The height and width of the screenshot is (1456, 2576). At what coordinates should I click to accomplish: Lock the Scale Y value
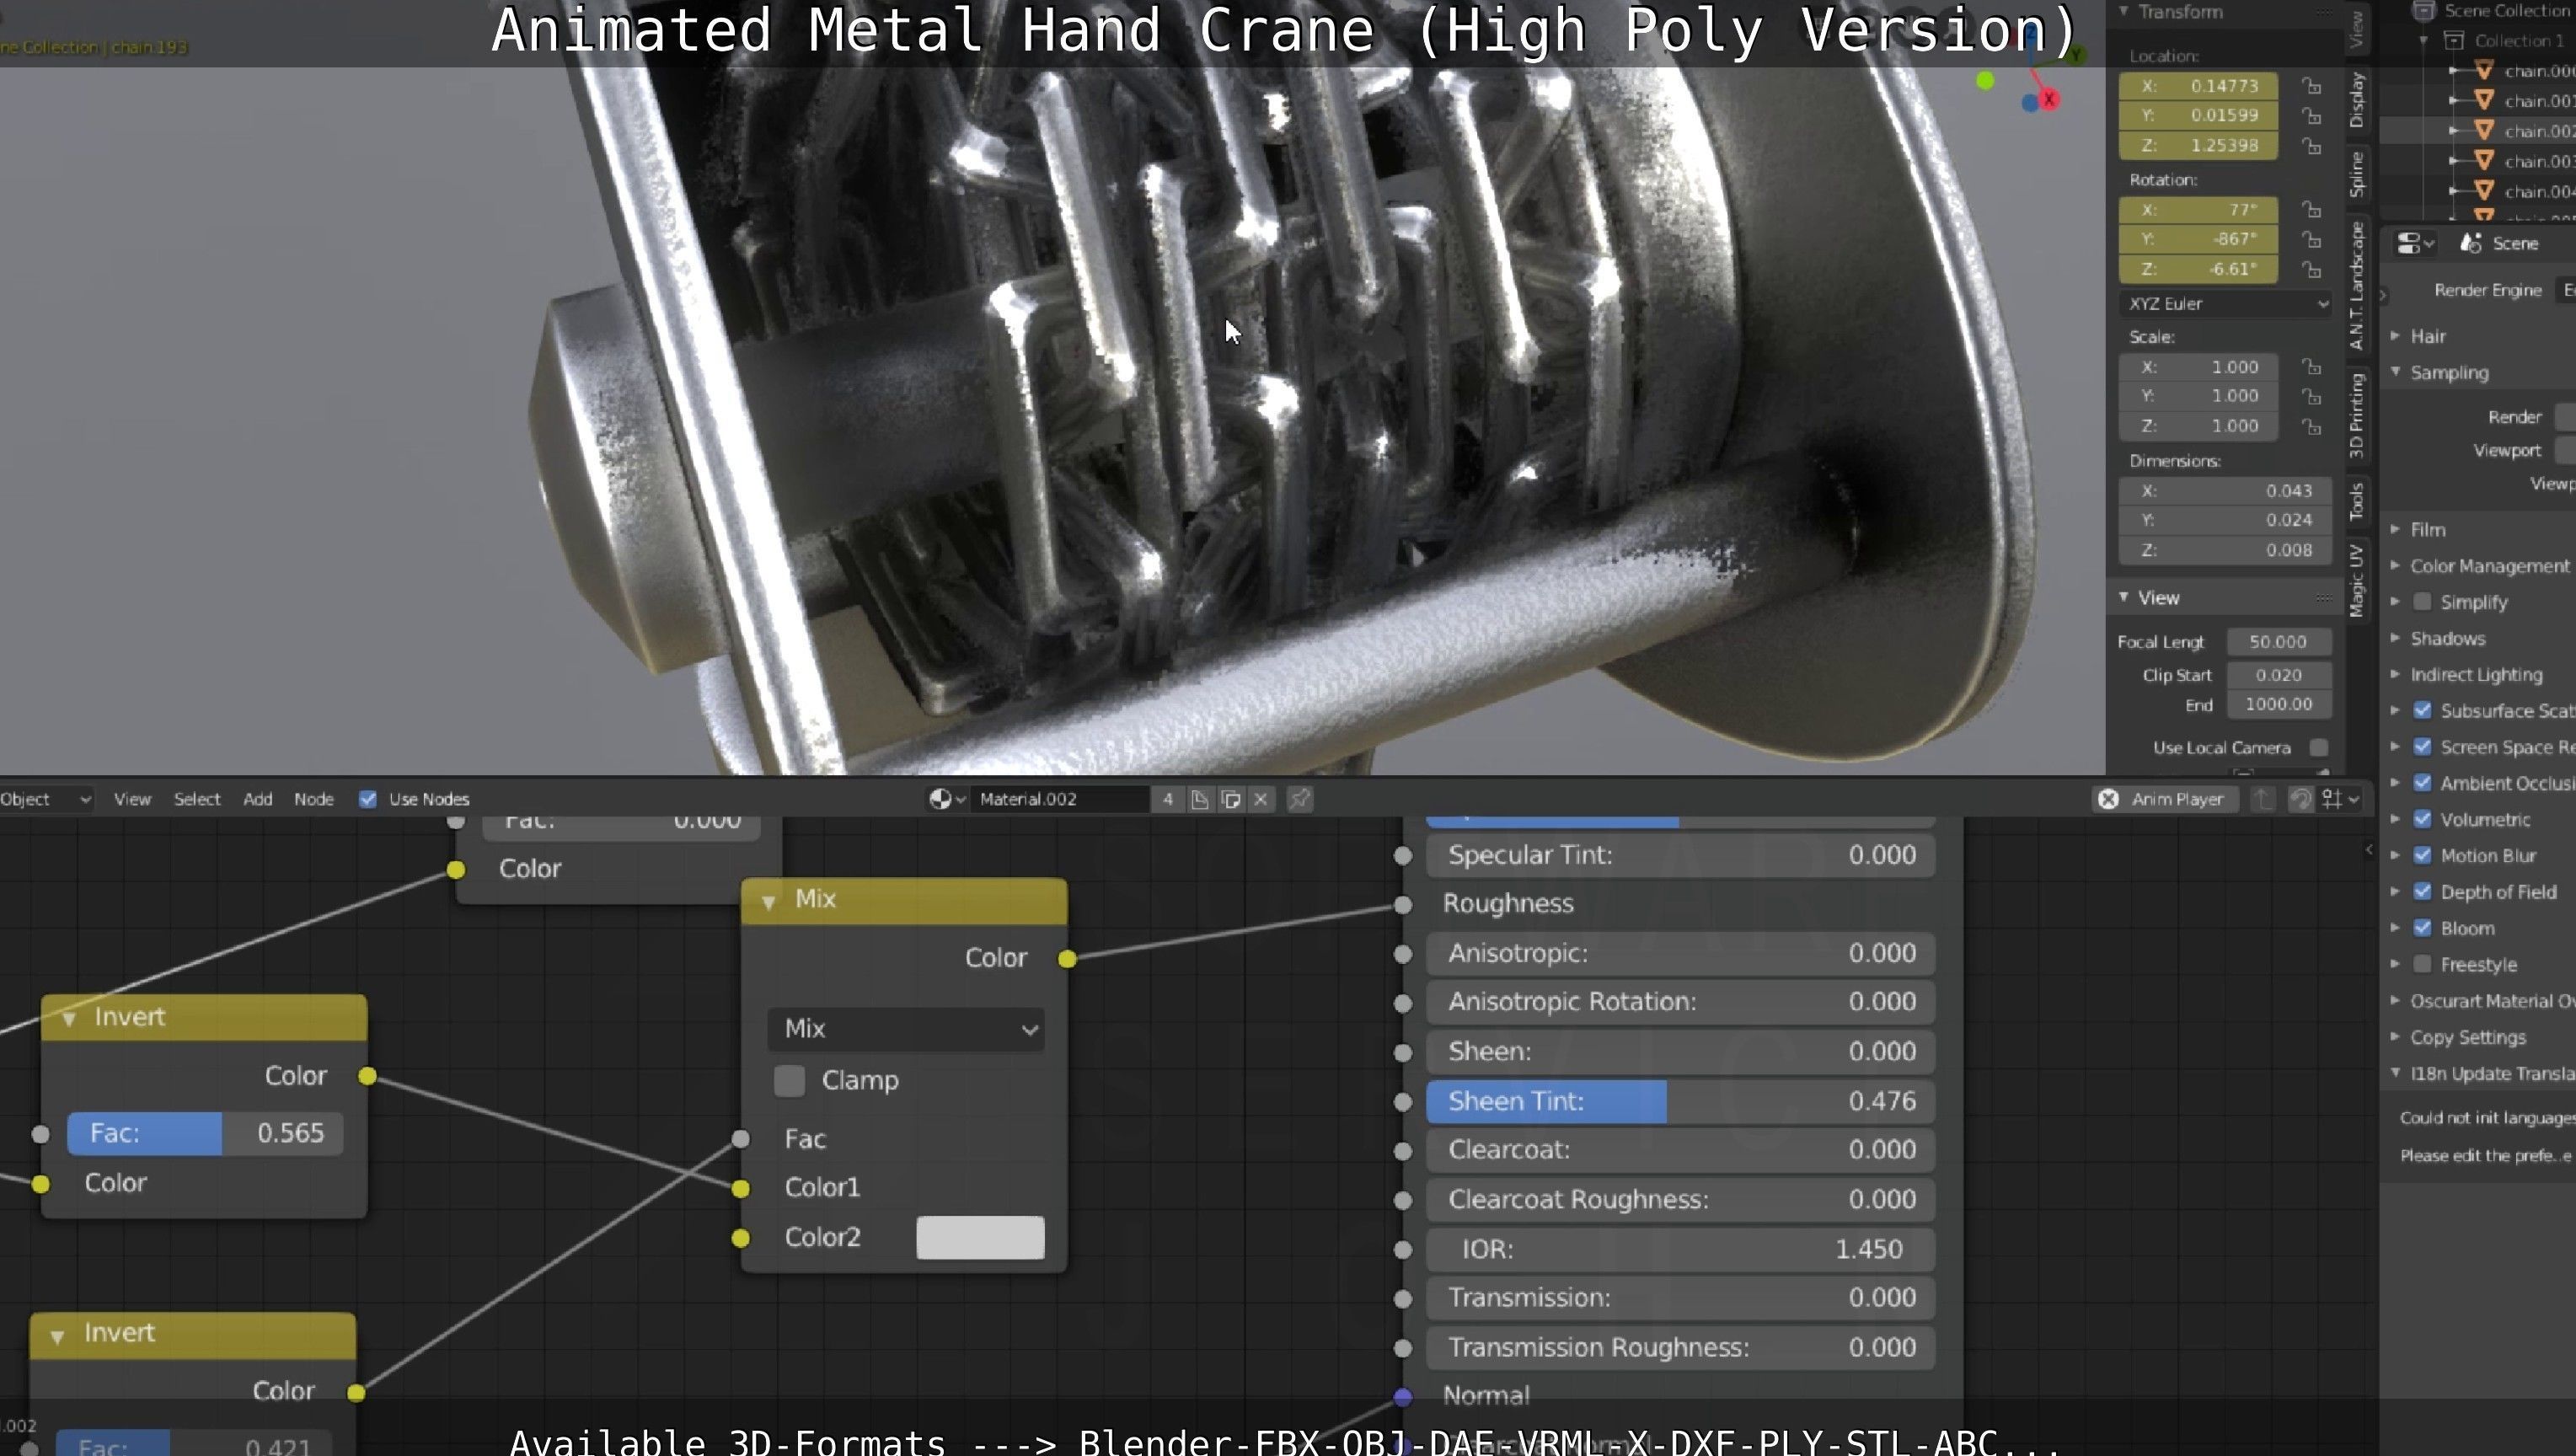coord(2311,397)
